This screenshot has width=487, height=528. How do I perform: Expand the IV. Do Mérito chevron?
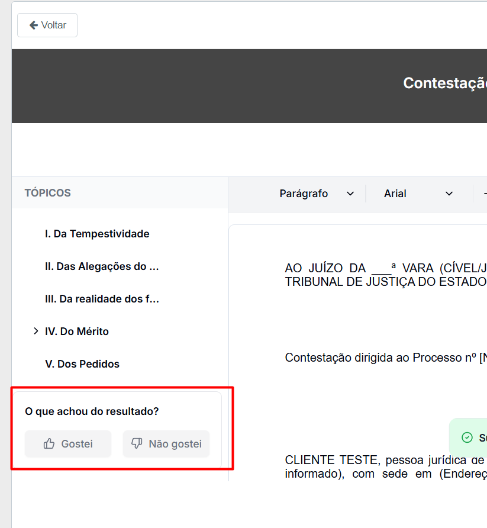coord(36,331)
